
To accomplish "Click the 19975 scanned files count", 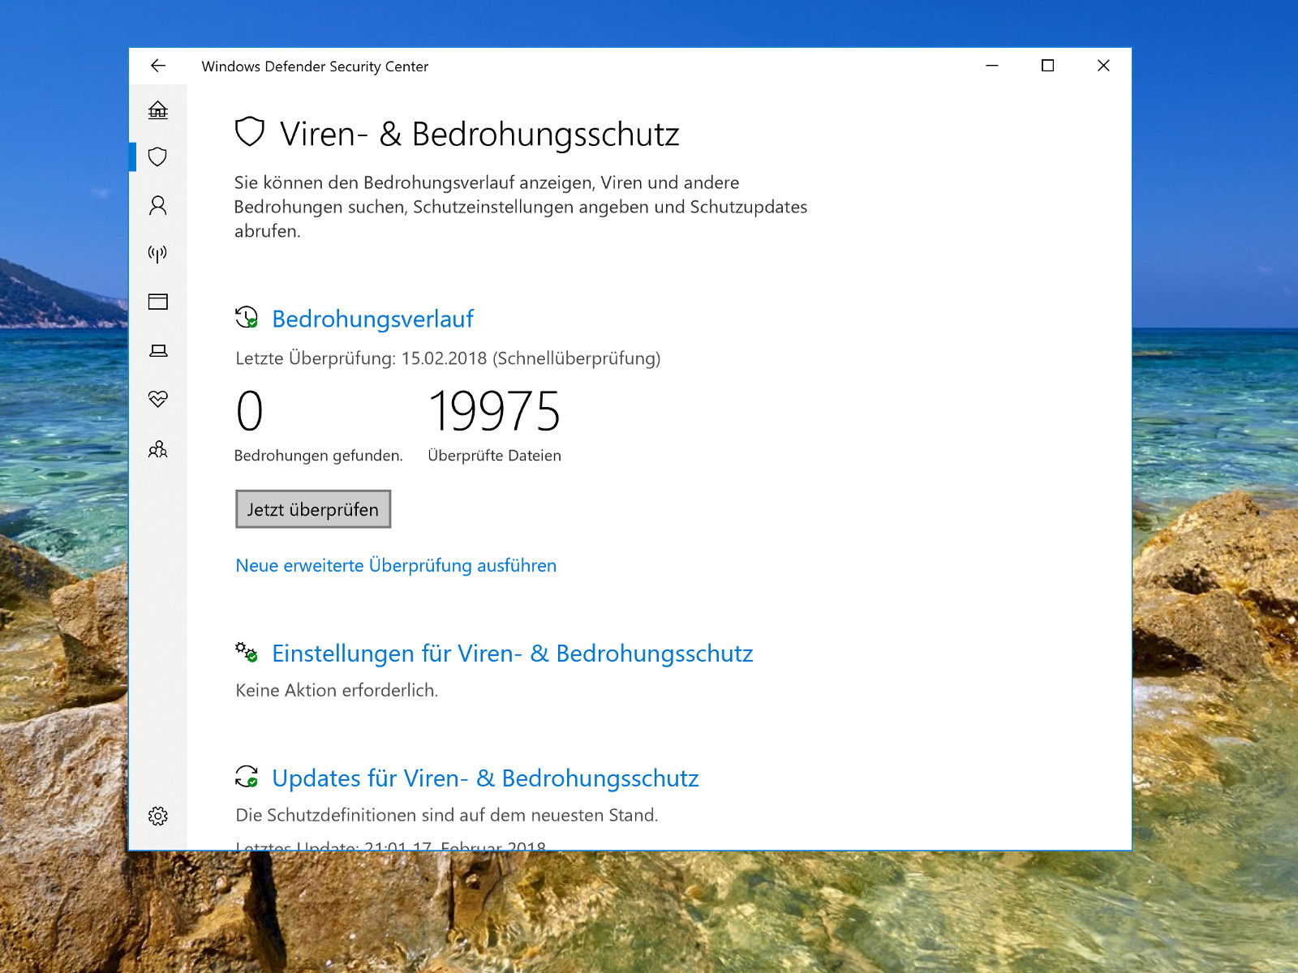I will point(494,411).
